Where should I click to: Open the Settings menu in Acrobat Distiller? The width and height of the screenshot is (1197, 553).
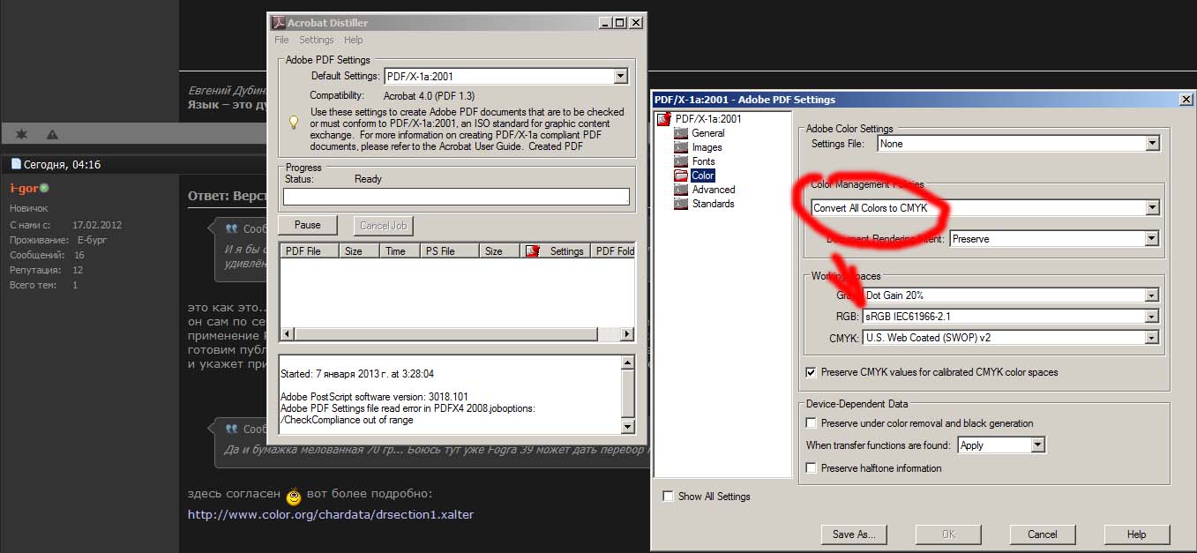click(x=316, y=40)
